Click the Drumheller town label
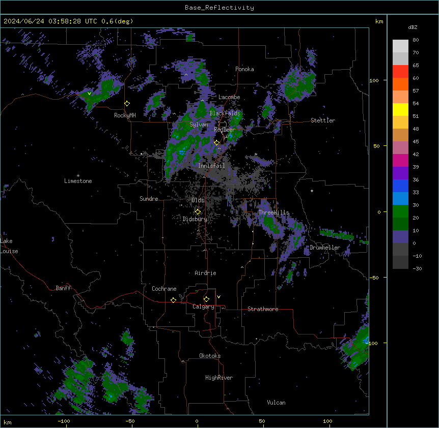 click(x=325, y=248)
